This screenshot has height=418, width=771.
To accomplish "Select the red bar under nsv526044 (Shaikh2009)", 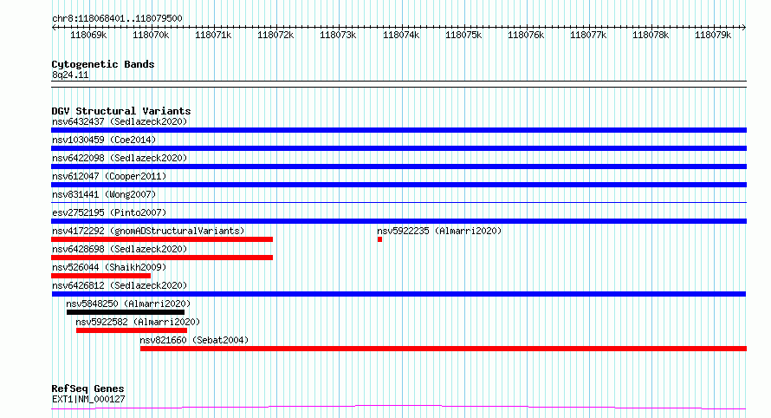I will [100, 276].
